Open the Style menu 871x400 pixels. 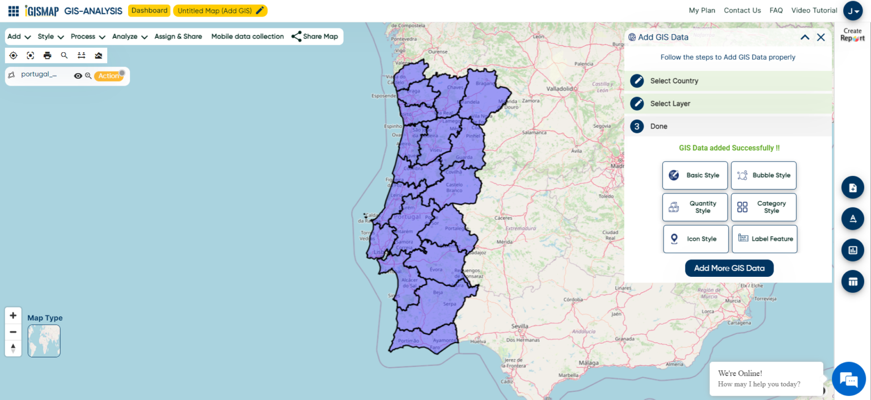tap(50, 36)
